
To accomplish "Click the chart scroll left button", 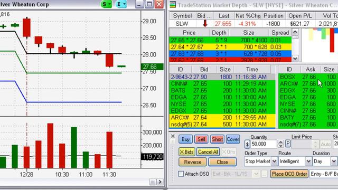I will [153, 182].
